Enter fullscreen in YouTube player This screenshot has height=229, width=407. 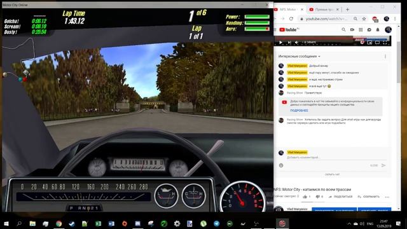coord(385,43)
